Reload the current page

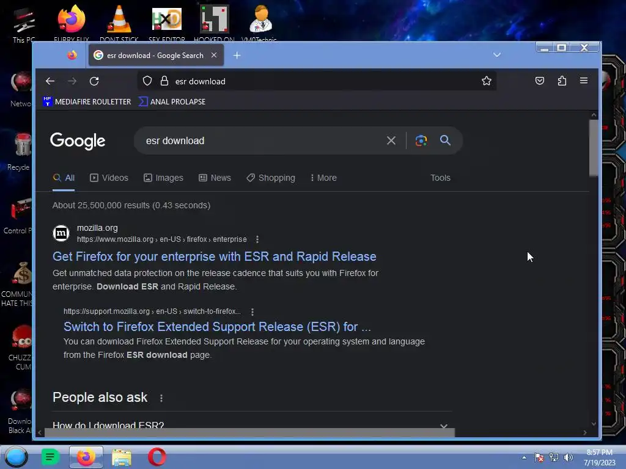(x=94, y=81)
